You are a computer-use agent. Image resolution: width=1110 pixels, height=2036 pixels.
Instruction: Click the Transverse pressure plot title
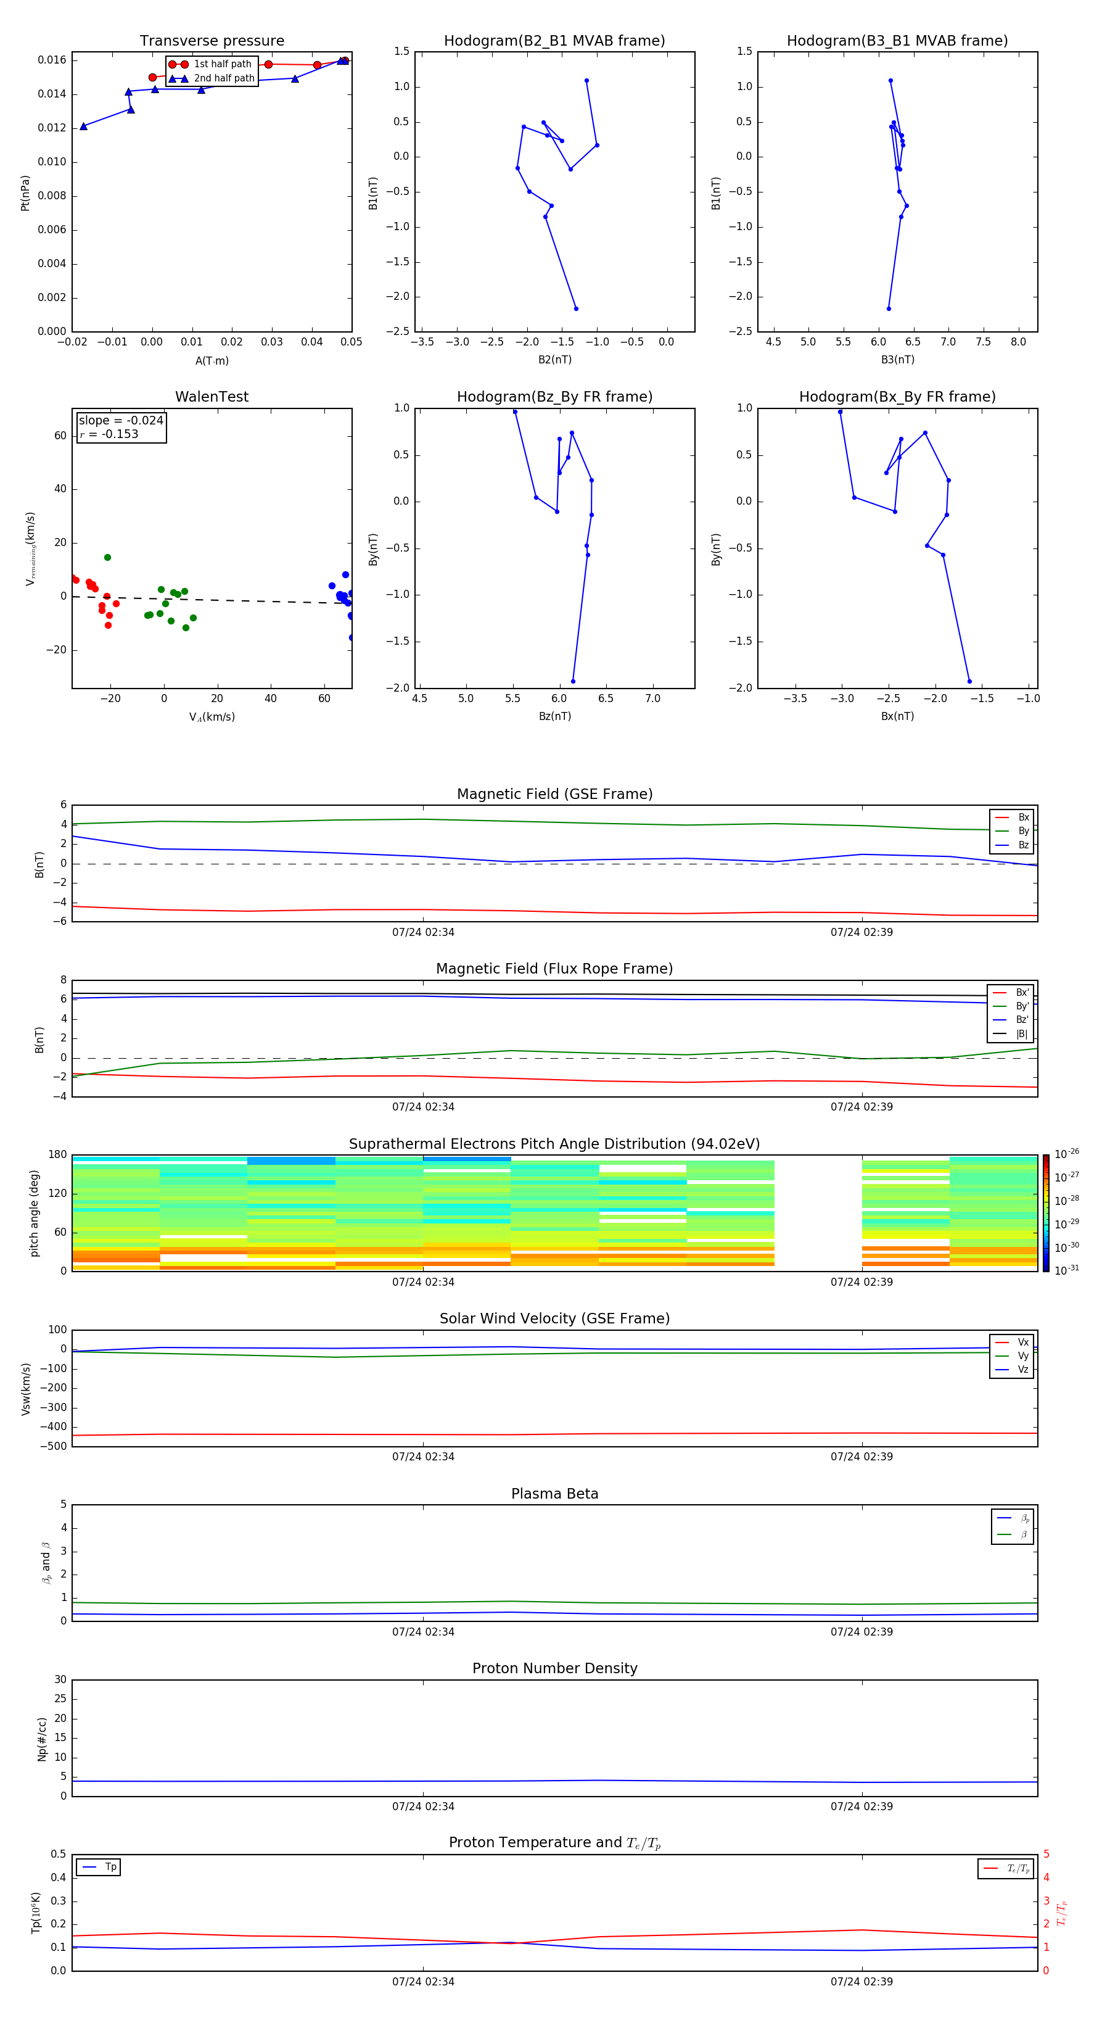click(212, 41)
